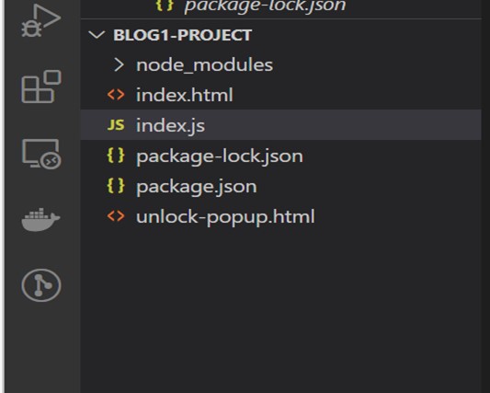Open the Extensions view
The image size is (490, 393).
click(x=41, y=87)
